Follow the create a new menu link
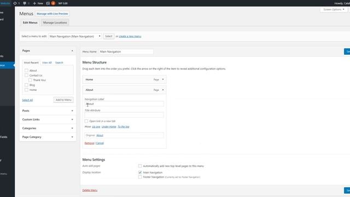The width and height of the screenshot is (350, 197). pyautogui.click(x=130, y=36)
